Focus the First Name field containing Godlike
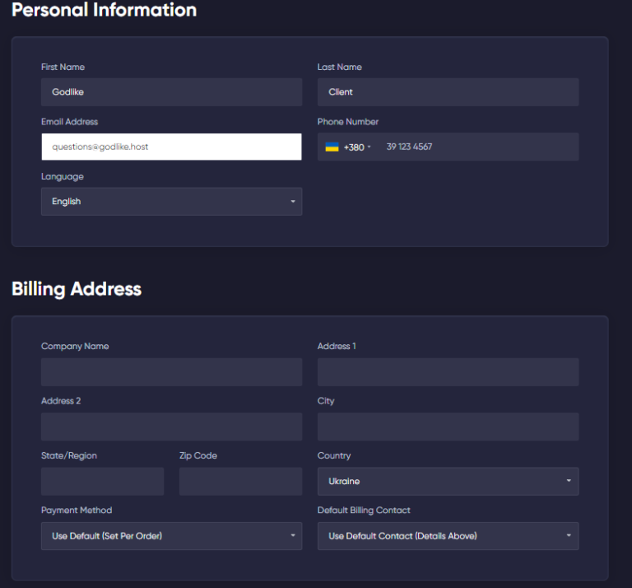Screen dimensions: 632x588 [171, 92]
